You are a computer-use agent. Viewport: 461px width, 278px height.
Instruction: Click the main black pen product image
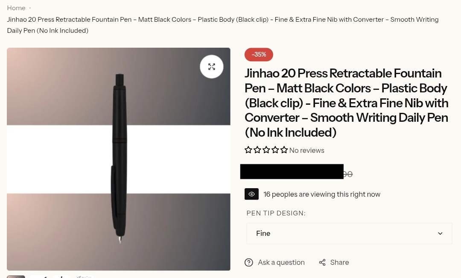119,159
